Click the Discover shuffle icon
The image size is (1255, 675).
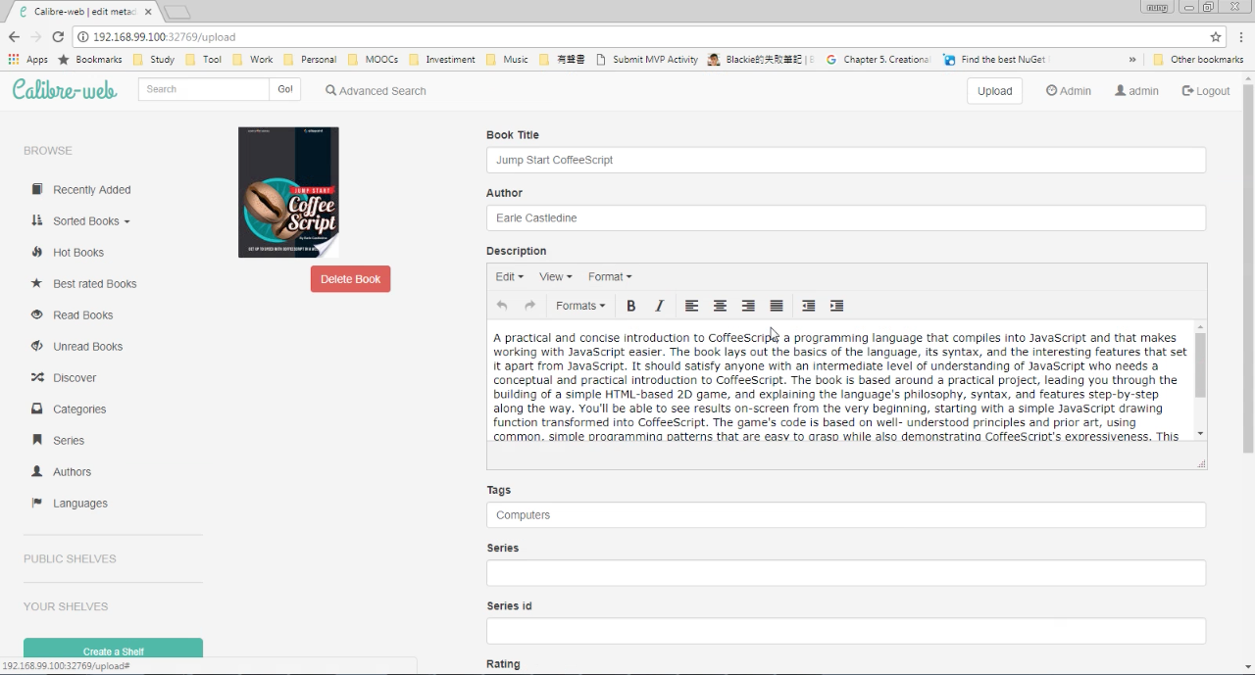pos(37,377)
